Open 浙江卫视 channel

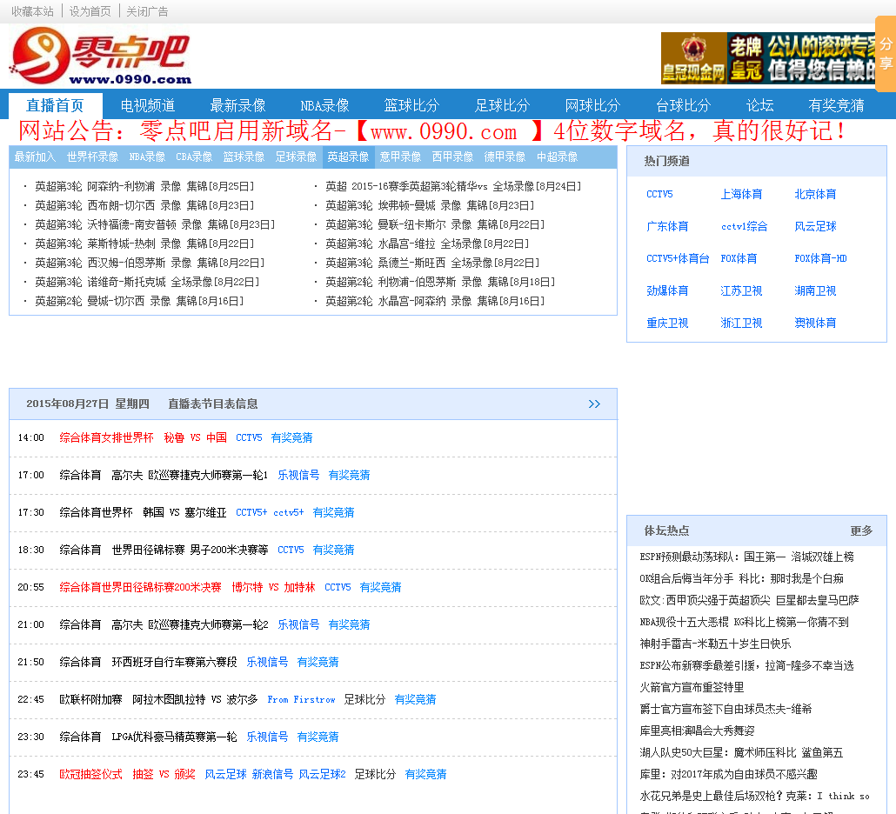(x=741, y=324)
